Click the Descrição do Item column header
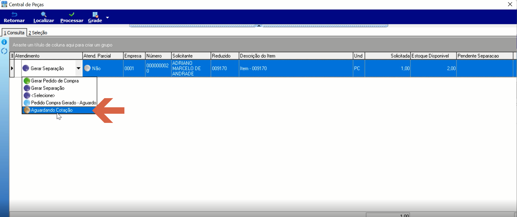 [296, 56]
